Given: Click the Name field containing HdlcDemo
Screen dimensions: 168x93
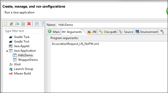Looking at the screenshot, I should [112, 25].
